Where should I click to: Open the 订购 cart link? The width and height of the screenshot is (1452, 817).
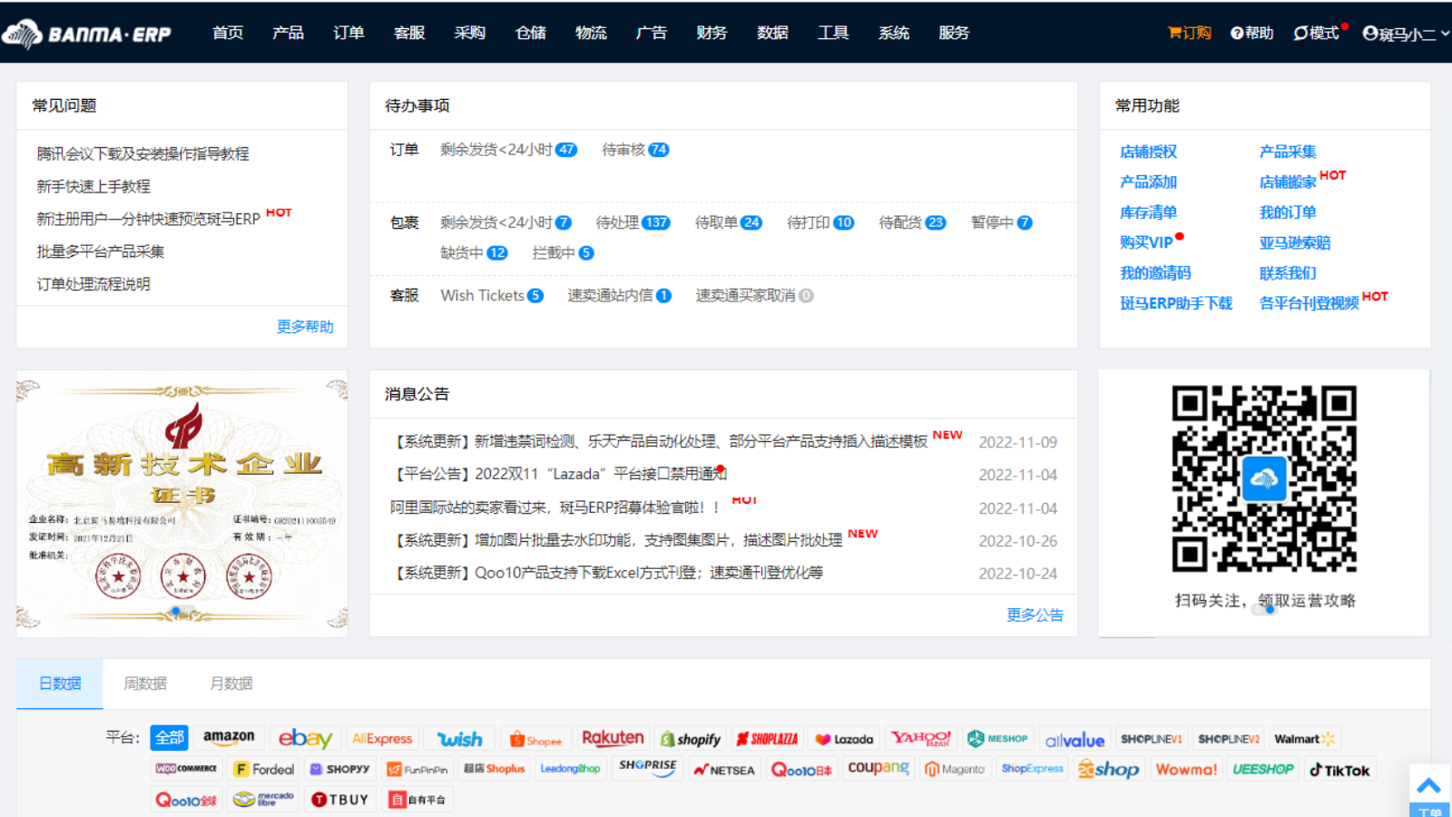[1189, 33]
